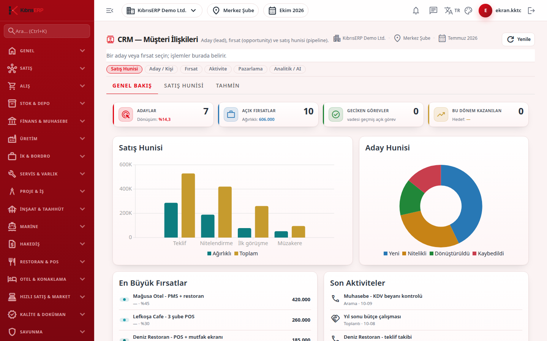This screenshot has height=341, width=547.
Task: Expand the Genel sidebar section
Action: point(47,51)
